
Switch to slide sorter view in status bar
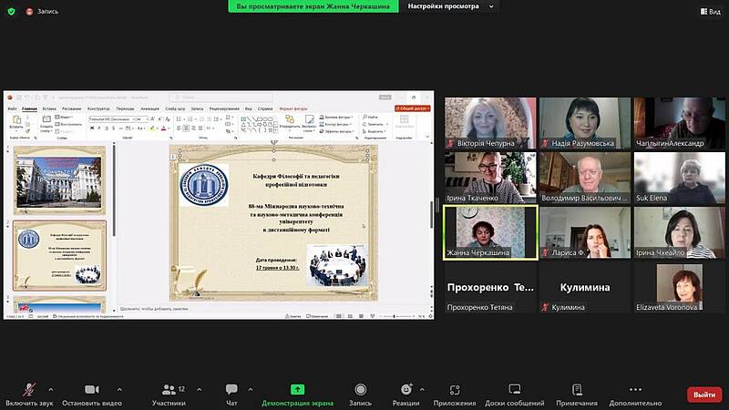point(350,316)
